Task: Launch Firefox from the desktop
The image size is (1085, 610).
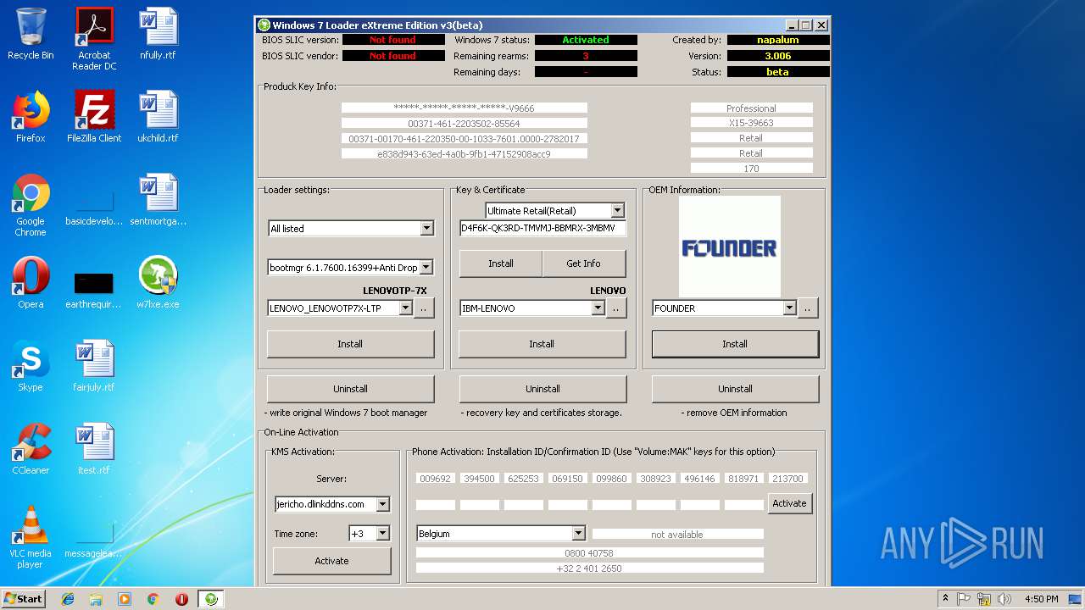Action: 31,117
